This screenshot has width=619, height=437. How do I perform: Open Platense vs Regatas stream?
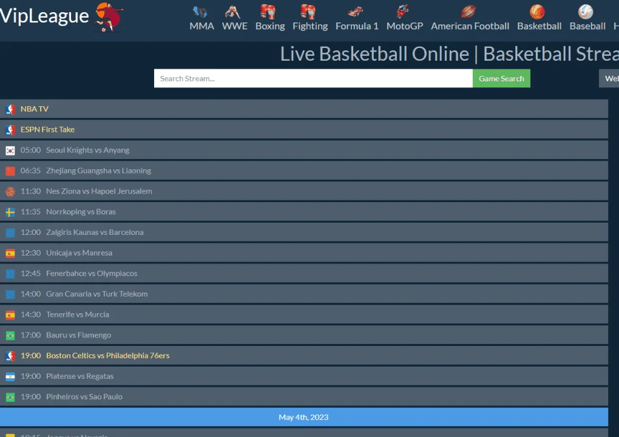pyautogui.click(x=304, y=376)
